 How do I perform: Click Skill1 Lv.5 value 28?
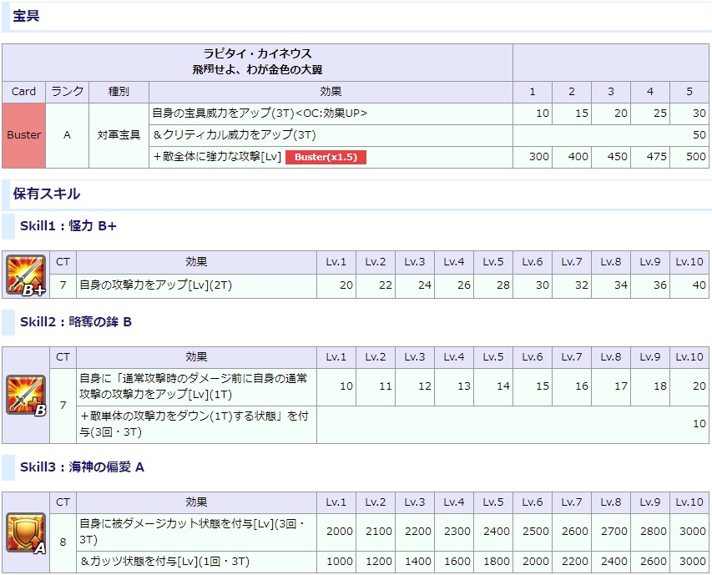tap(493, 285)
